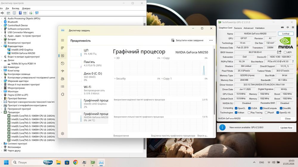This screenshot has width=298, height=167.
Task: Open Windows Start button on taskbar
Action: (x=6, y=162)
